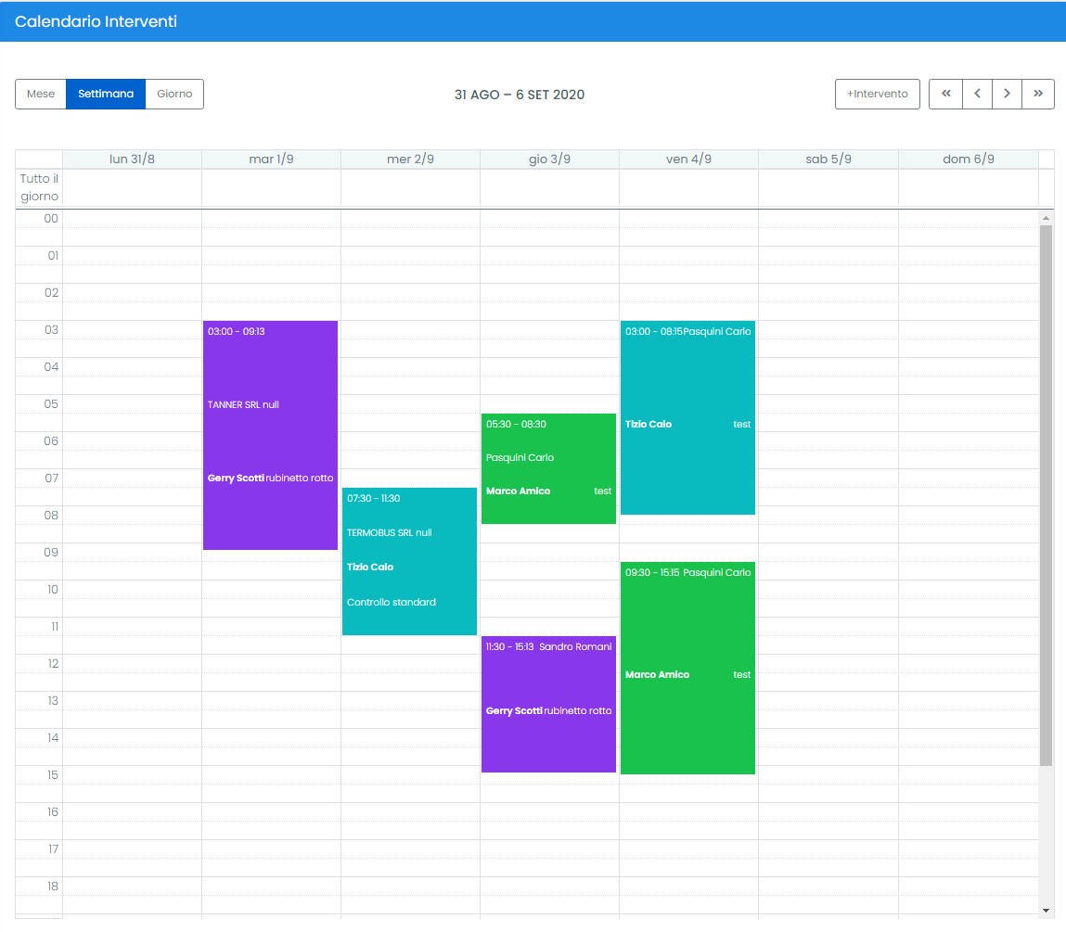
Task: Open the dom 6/9 day header
Action: tap(968, 160)
